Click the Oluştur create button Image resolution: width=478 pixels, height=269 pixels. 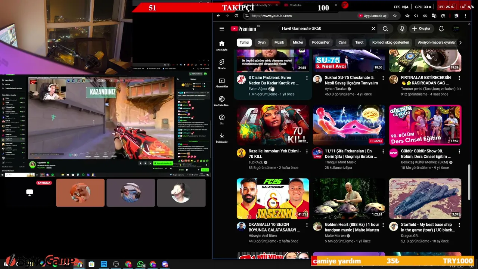pos(421,29)
